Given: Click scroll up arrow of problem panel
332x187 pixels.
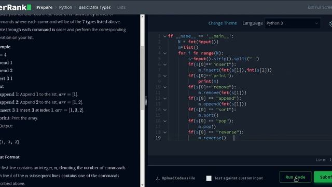Looking at the screenshot, I should coord(142,17).
